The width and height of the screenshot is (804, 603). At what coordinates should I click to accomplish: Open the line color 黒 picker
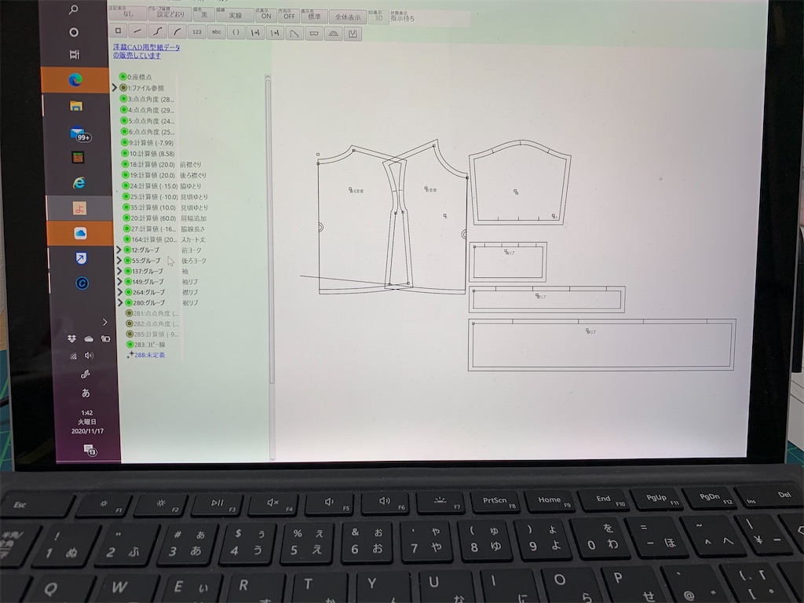(x=203, y=14)
